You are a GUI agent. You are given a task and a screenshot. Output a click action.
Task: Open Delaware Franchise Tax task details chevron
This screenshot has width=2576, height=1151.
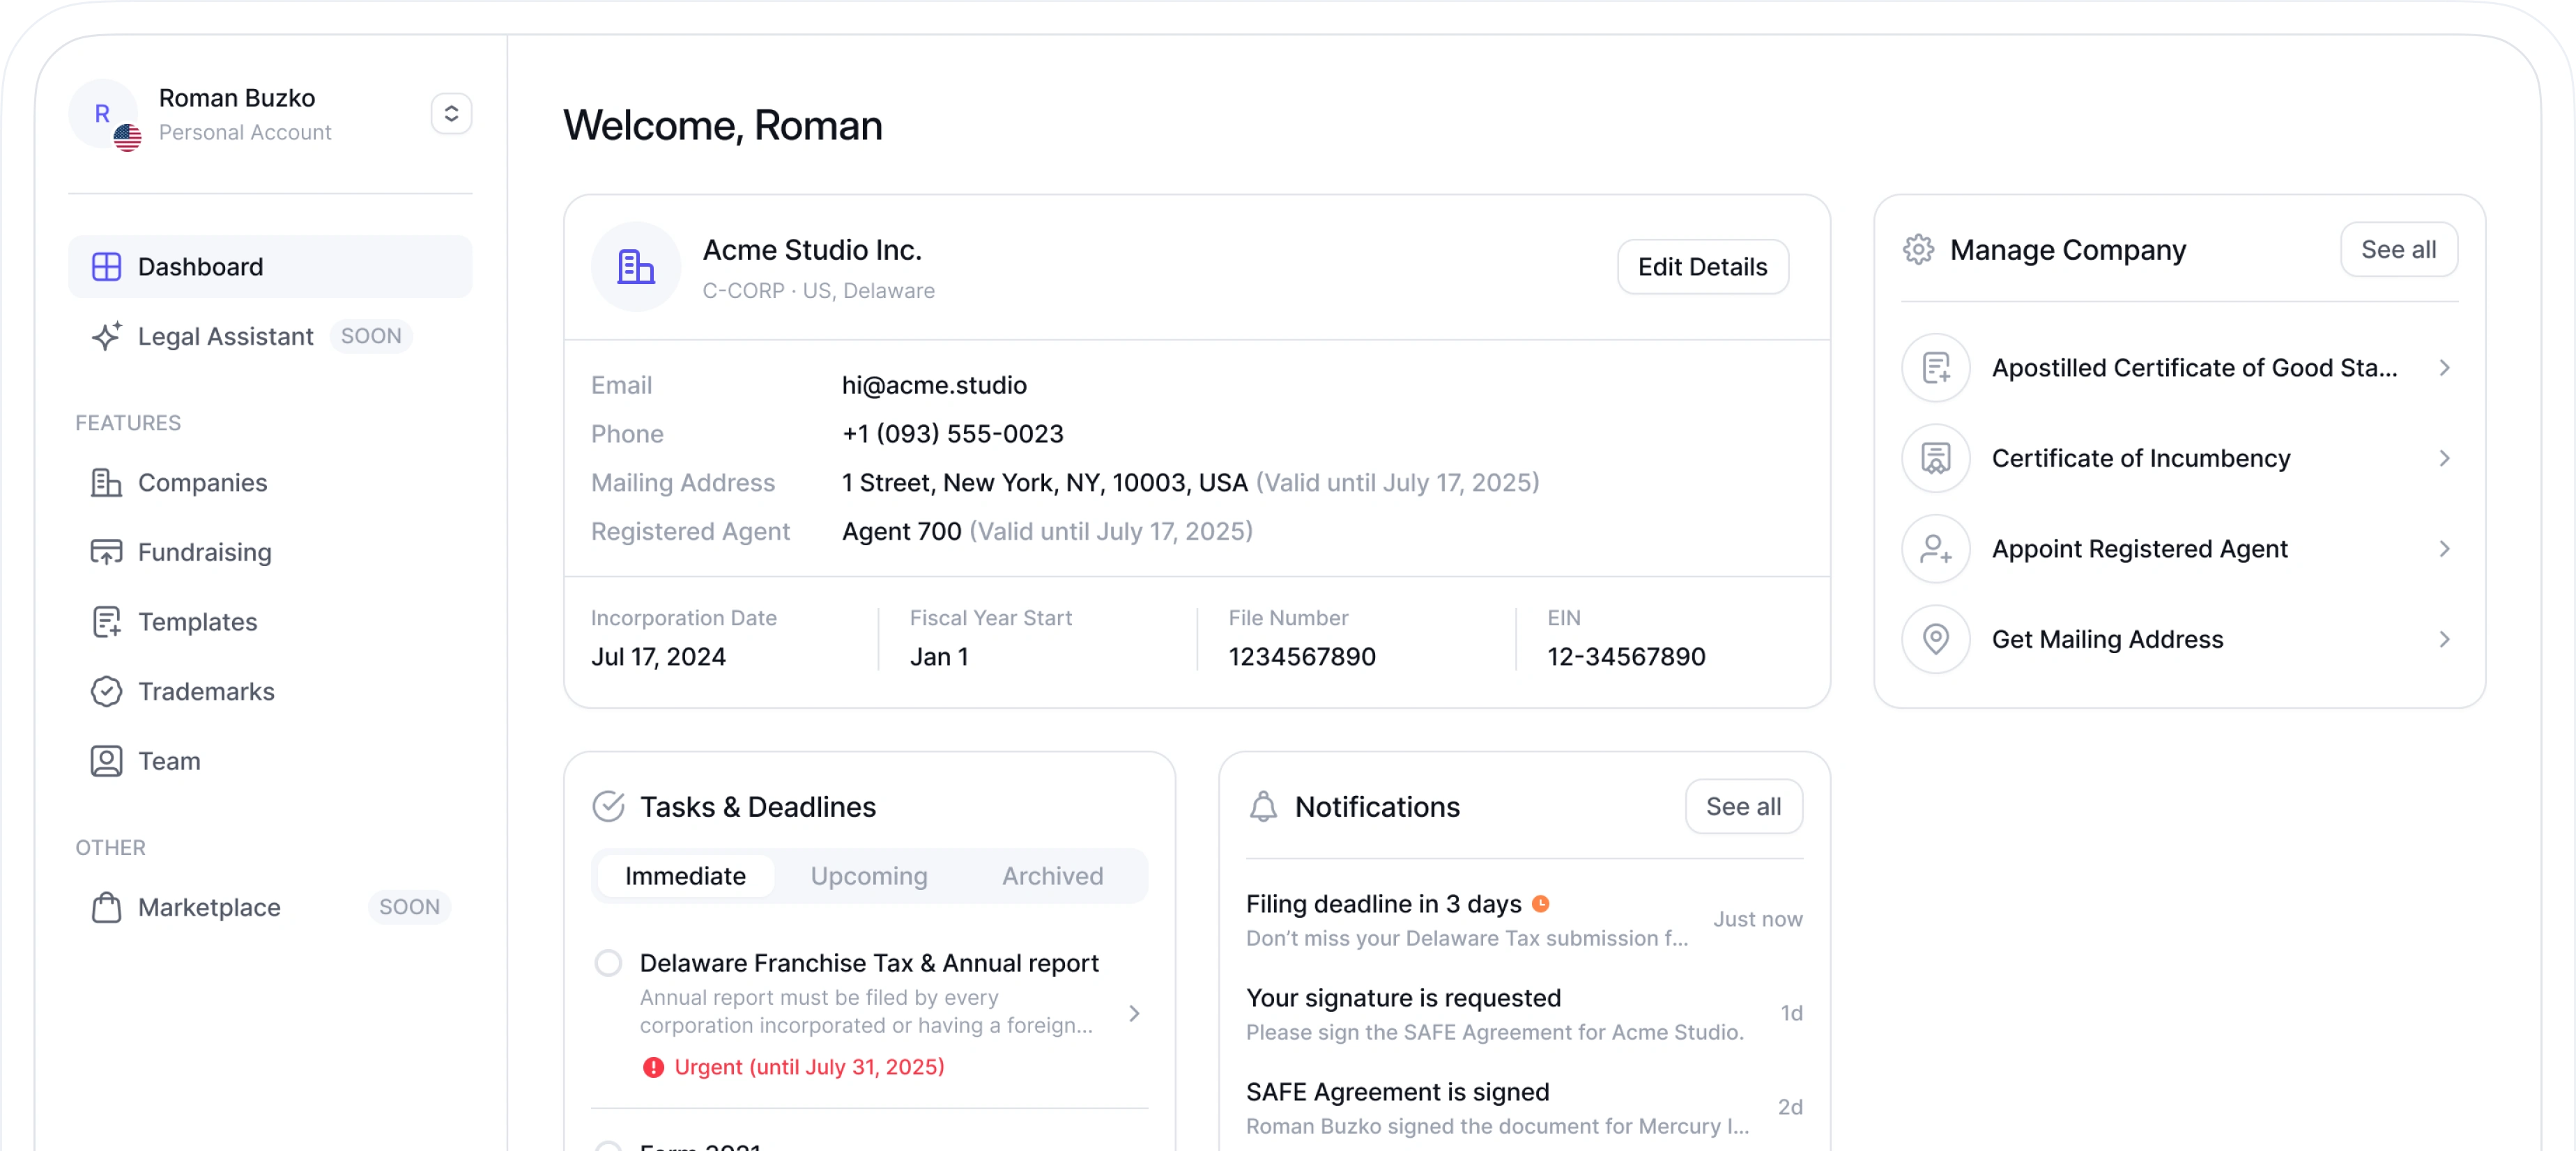1134,1013
